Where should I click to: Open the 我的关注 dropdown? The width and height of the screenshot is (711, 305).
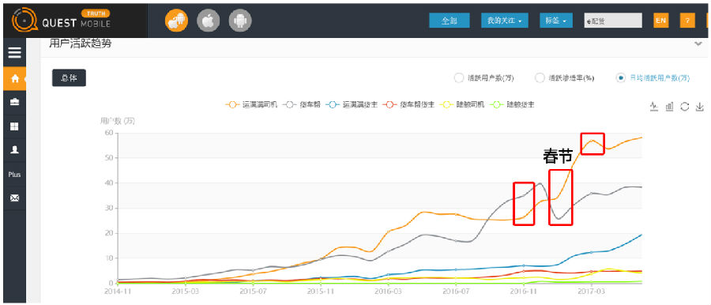[505, 21]
